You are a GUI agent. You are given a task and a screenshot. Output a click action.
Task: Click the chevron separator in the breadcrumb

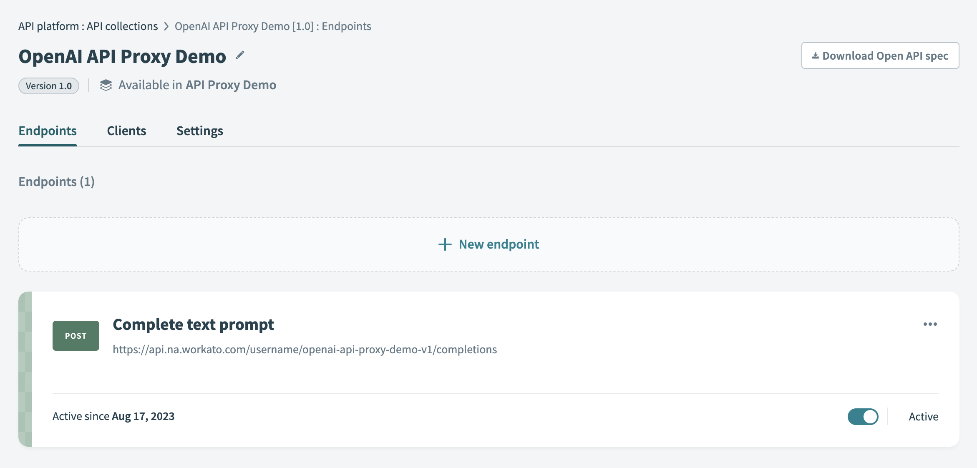pos(166,26)
